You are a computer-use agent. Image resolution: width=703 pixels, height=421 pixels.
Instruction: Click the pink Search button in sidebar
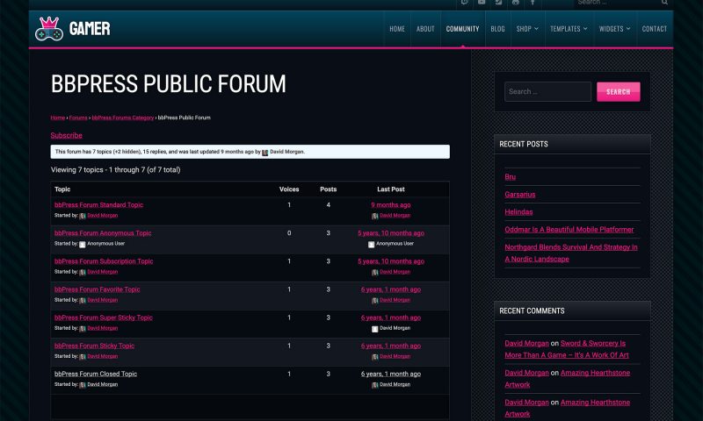(619, 92)
